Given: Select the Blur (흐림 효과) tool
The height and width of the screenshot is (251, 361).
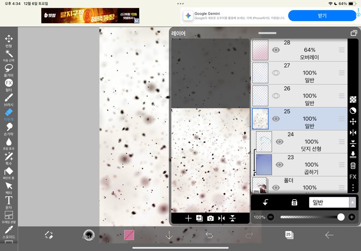Looking at the screenshot, I should (9, 144).
